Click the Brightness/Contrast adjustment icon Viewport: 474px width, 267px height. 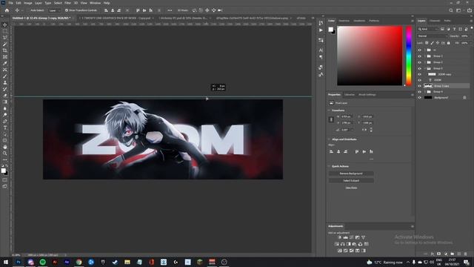[339, 237]
